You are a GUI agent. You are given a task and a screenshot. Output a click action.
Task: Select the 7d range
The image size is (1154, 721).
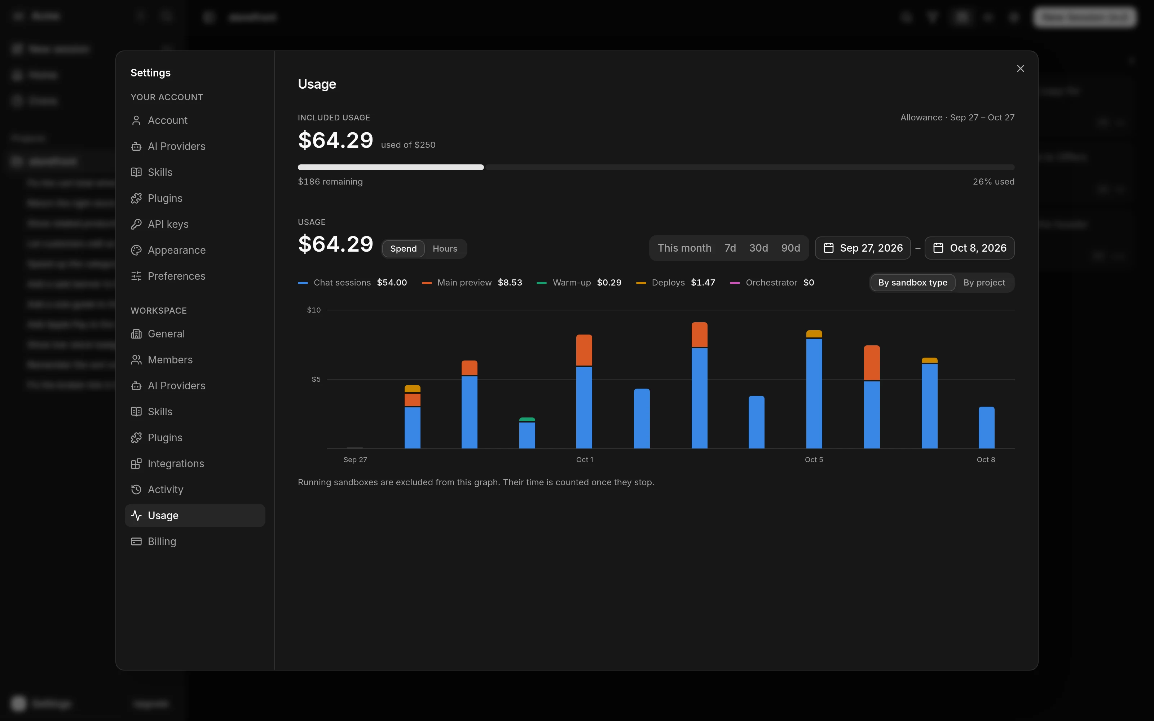[x=730, y=248]
